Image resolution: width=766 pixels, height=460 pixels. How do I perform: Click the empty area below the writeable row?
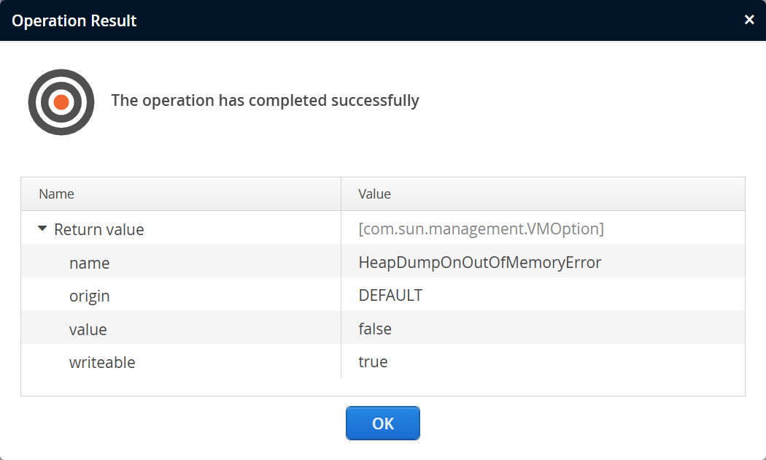pos(382,387)
